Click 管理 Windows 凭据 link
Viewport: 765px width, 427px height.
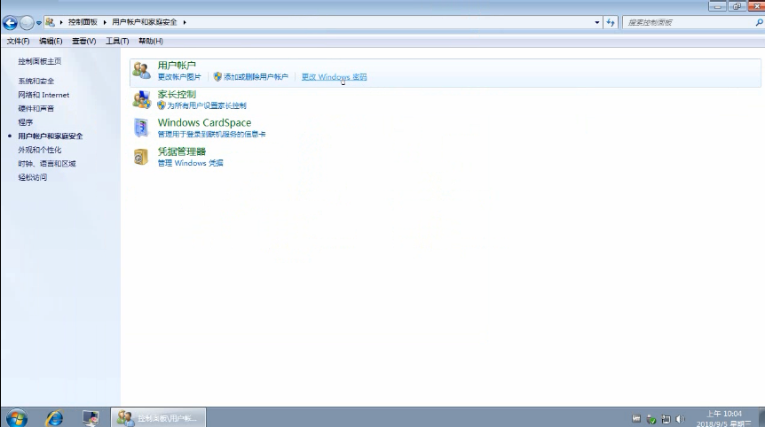click(190, 163)
